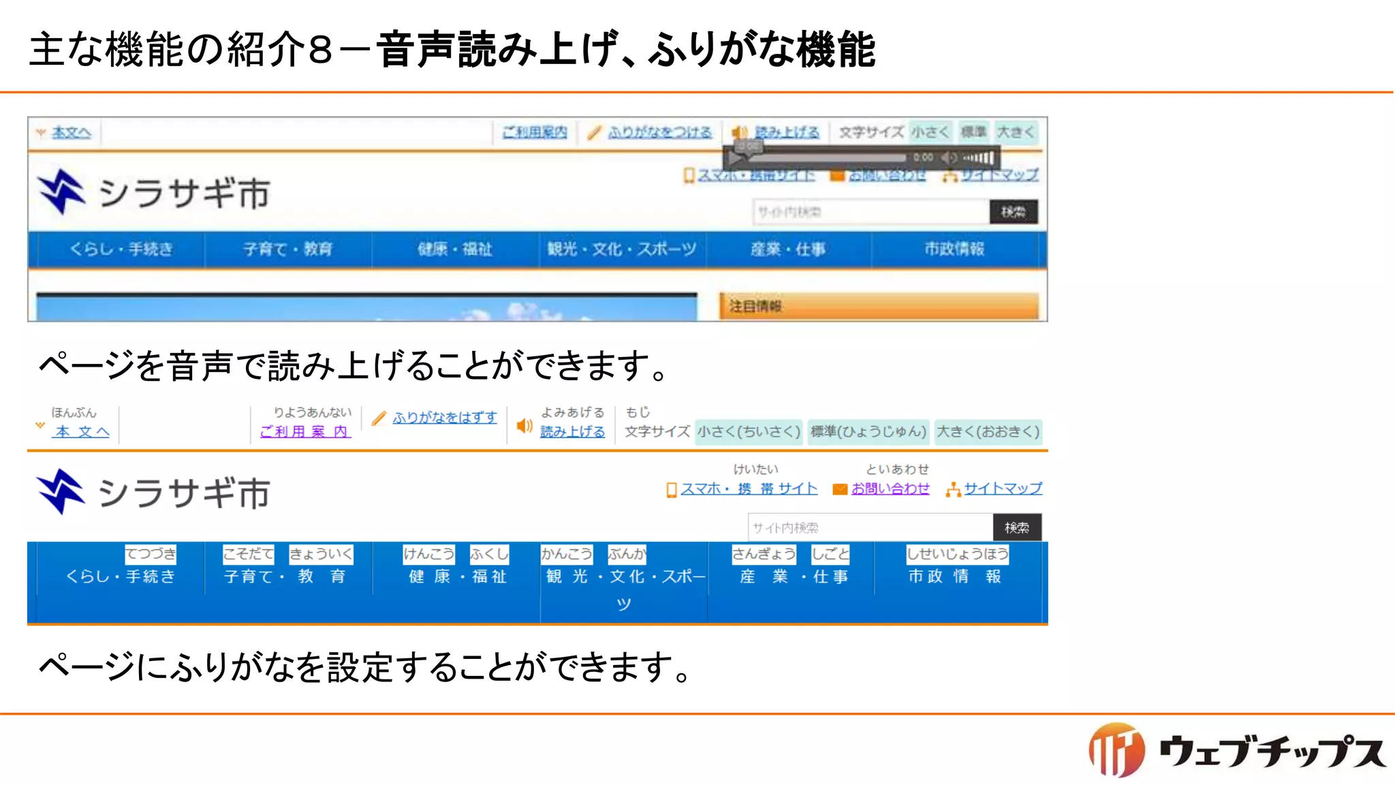Click 注目情報 orange header

(x=879, y=306)
